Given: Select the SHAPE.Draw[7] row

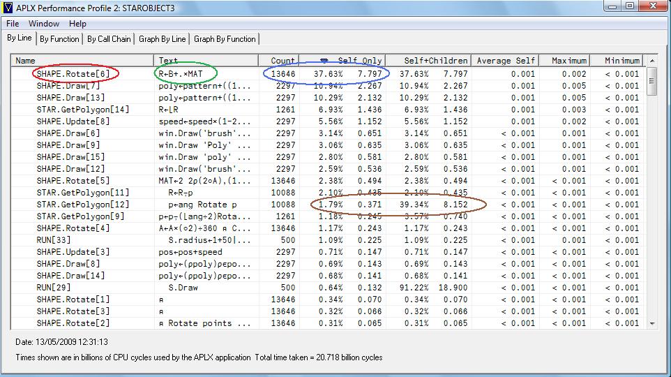Looking at the screenshot, I should click(329, 86).
